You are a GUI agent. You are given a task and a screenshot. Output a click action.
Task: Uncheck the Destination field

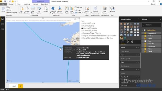pyautogui.click(x=145, y=33)
